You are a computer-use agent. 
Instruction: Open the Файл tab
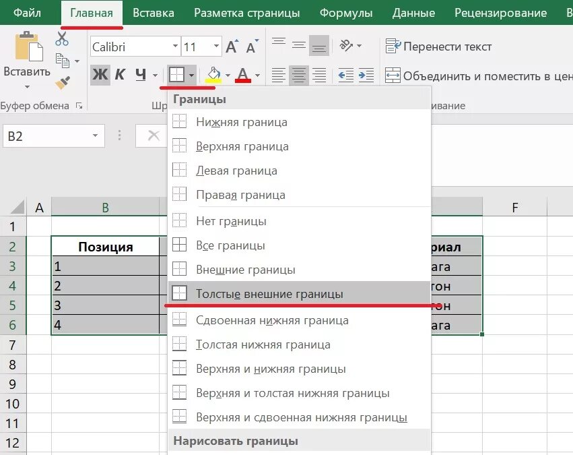tap(27, 13)
